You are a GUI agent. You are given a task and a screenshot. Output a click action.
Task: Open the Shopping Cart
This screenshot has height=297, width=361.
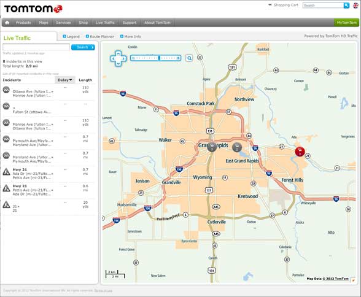284,5
